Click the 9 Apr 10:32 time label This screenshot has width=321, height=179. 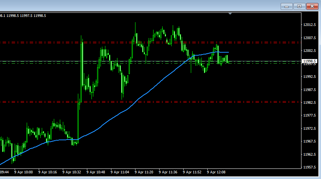72,172
